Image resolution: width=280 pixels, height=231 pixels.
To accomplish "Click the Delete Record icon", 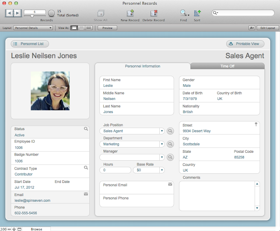I will tap(154, 13).
